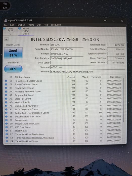
Task: Click status icon of CRC Error Count row
Action: tap(7, 127)
